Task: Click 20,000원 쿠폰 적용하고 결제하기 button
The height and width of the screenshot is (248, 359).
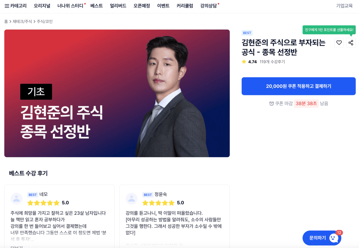Action: [x=299, y=86]
